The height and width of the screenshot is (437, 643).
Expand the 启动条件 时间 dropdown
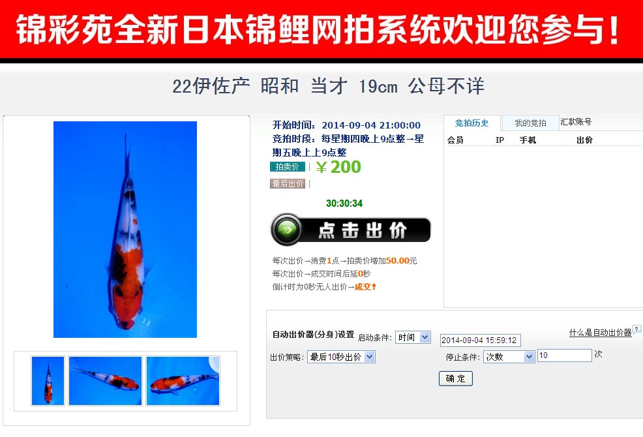[x=413, y=337]
